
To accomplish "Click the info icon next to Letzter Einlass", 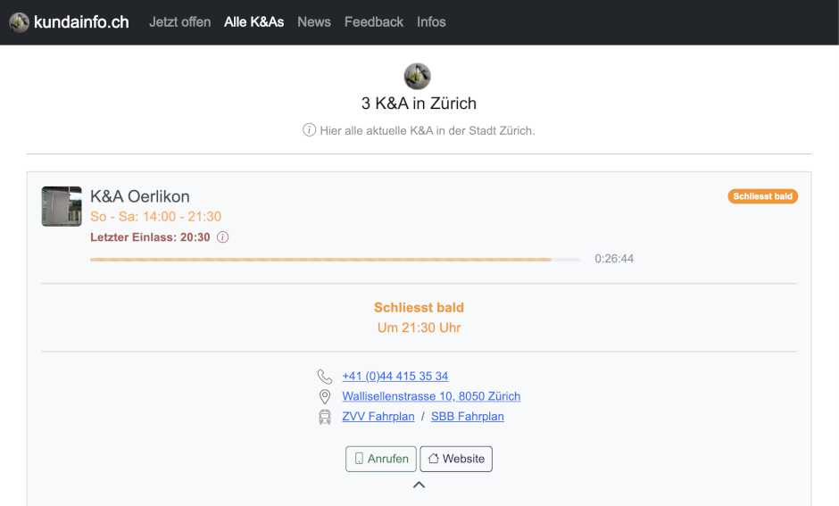I will click(x=223, y=237).
